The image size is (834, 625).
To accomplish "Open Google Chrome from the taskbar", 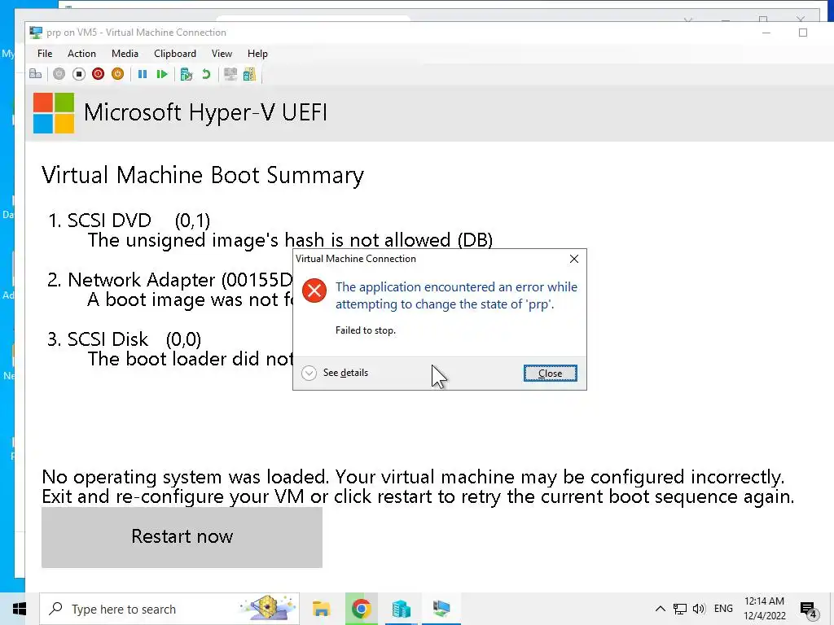I will tap(361, 609).
